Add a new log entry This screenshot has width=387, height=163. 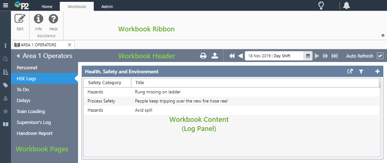(378, 71)
